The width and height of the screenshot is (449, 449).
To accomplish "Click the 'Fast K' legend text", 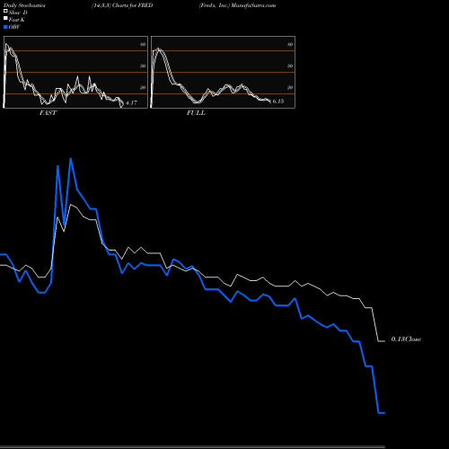I will pyautogui.click(x=17, y=20).
